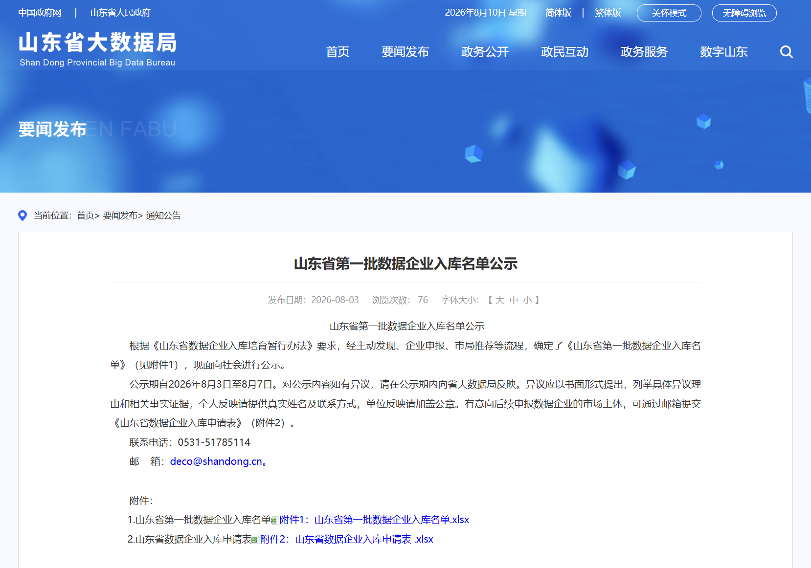This screenshot has height=568, width=811.
Task: Switch to 繁体版
Action: coord(608,13)
